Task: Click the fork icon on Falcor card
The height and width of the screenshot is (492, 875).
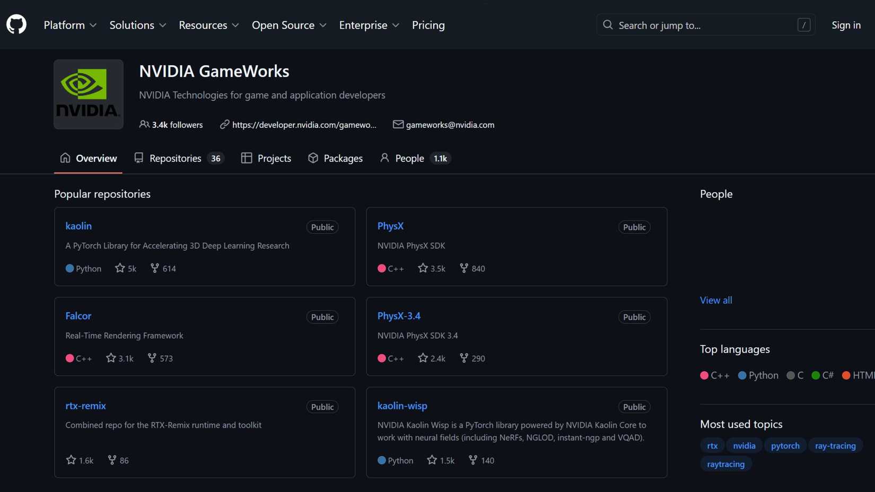Action: click(152, 358)
